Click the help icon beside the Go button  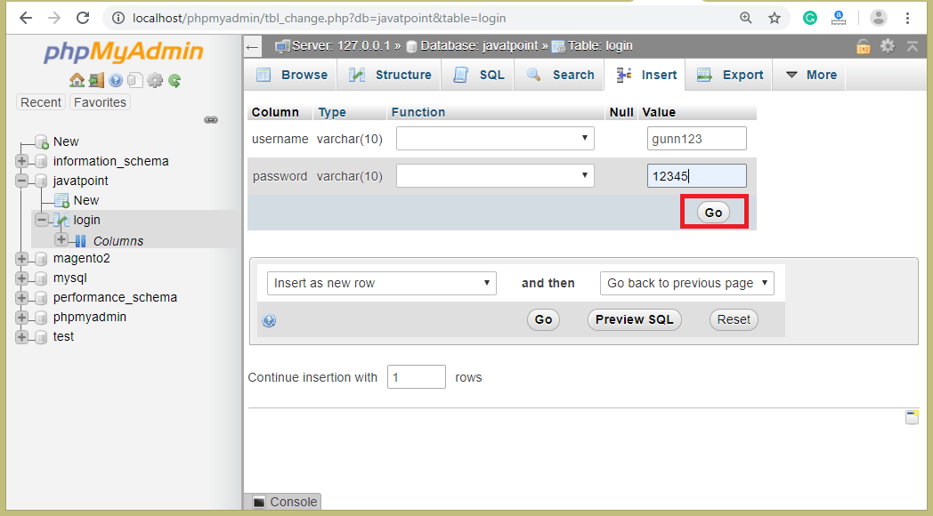click(x=269, y=320)
